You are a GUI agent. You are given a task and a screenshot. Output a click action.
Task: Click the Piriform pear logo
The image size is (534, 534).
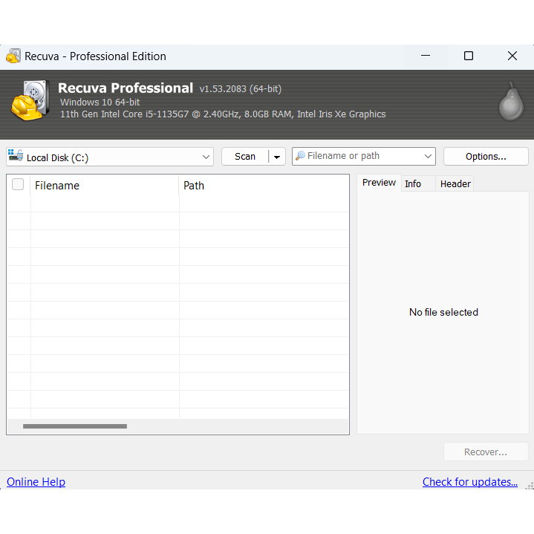(510, 102)
